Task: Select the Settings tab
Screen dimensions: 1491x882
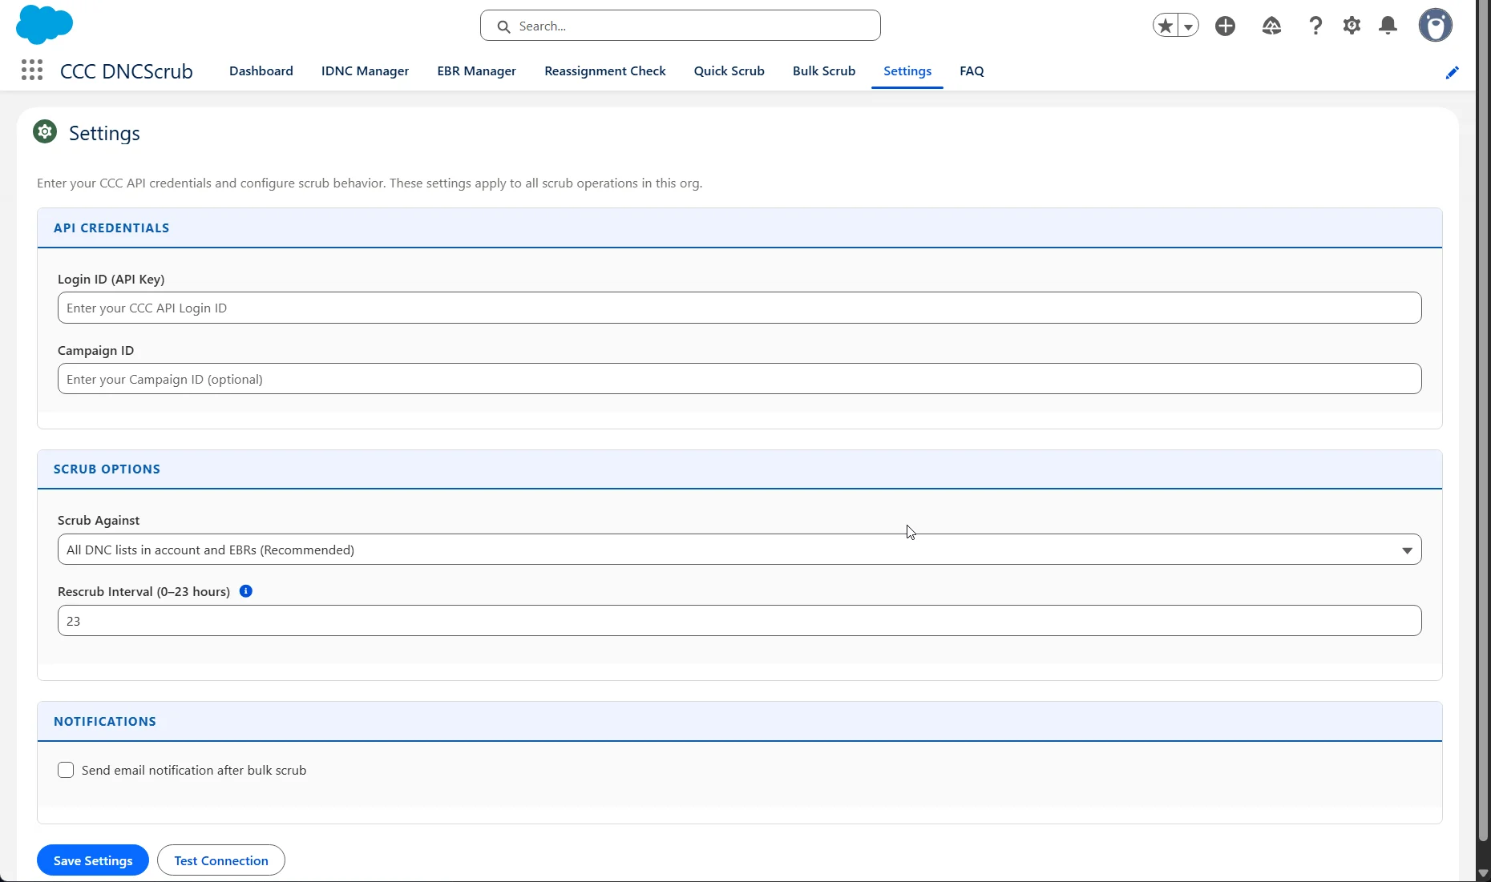Action: (x=907, y=70)
